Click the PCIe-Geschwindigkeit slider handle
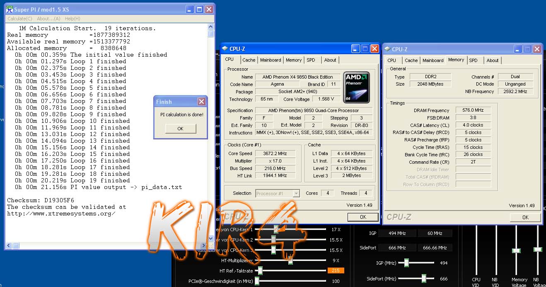 click(257, 281)
